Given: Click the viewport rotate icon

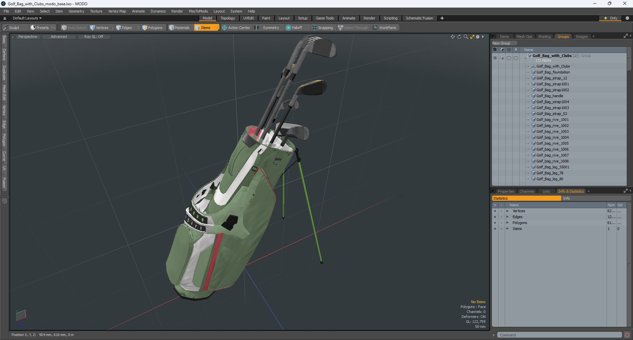Looking at the screenshot, I should [459, 37].
